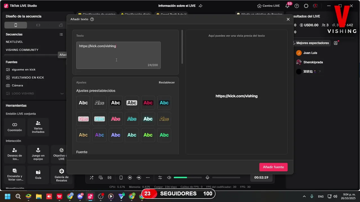Click Restablecer to reset settings
Image resolution: width=360 pixels, height=202 pixels.
coord(167,82)
